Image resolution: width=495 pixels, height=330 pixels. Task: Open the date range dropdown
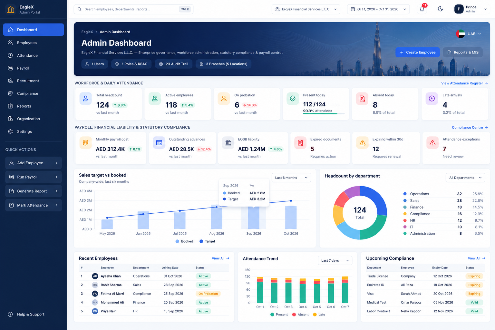[x=378, y=9]
